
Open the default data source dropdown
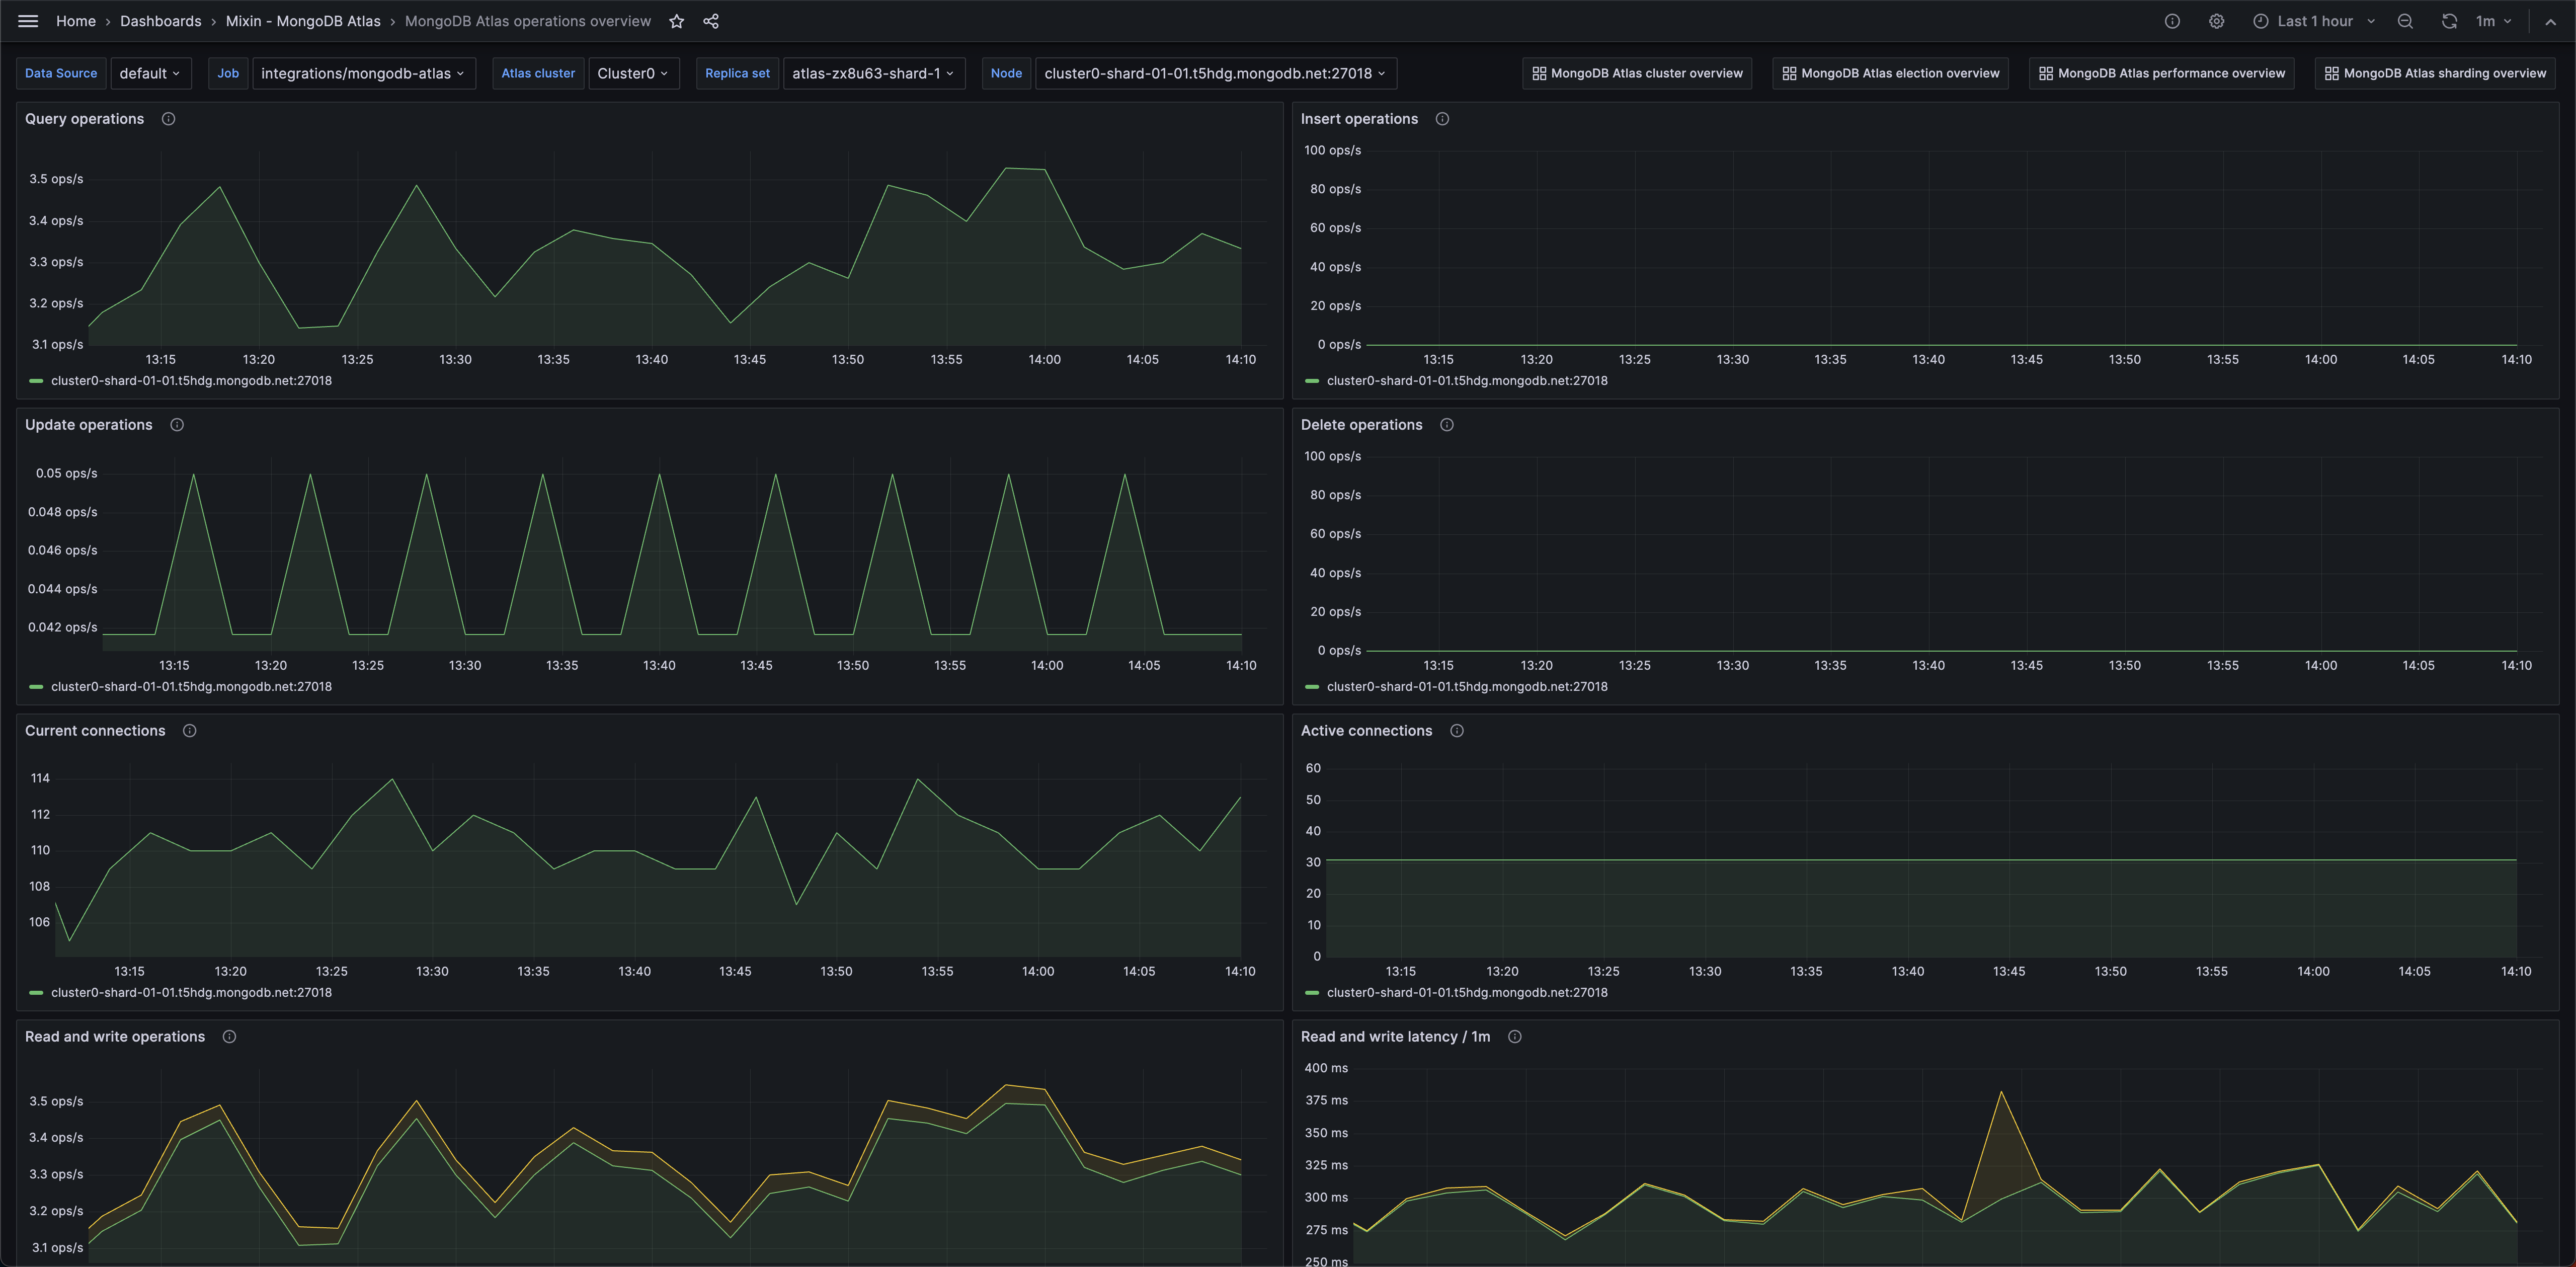pyautogui.click(x=151, y=72)
